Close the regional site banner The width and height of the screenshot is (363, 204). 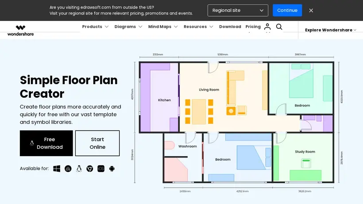(311, 11)
